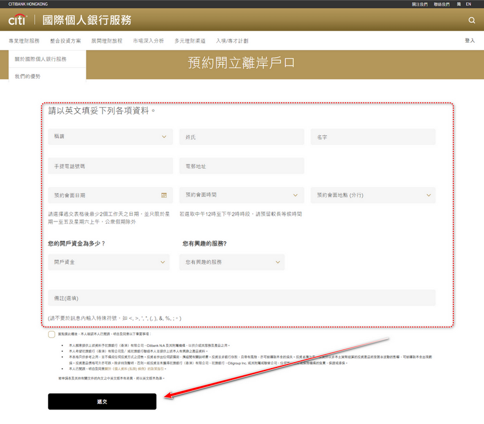Click the 姓氏 surname input field
484x424 pixels.
click(241, 137)
